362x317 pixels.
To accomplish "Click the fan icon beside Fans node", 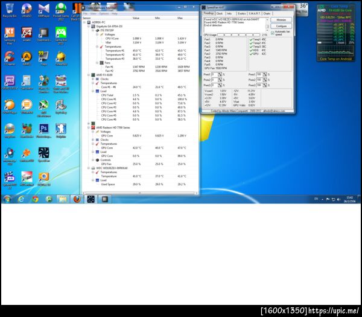I will point(101,63).
